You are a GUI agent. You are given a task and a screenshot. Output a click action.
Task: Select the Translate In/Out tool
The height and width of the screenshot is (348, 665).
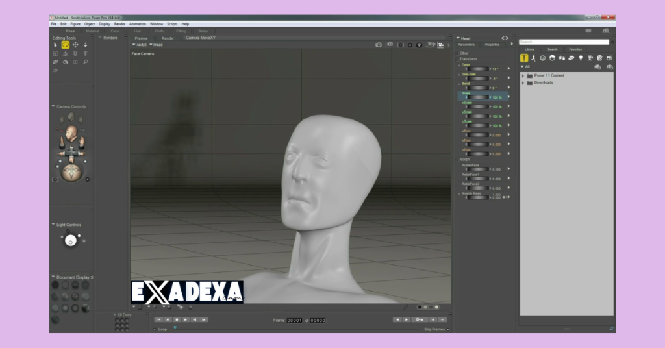tap(85, 45)
